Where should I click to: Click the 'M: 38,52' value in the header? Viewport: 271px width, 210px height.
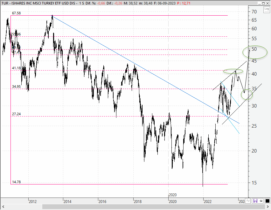pos(130,3)
